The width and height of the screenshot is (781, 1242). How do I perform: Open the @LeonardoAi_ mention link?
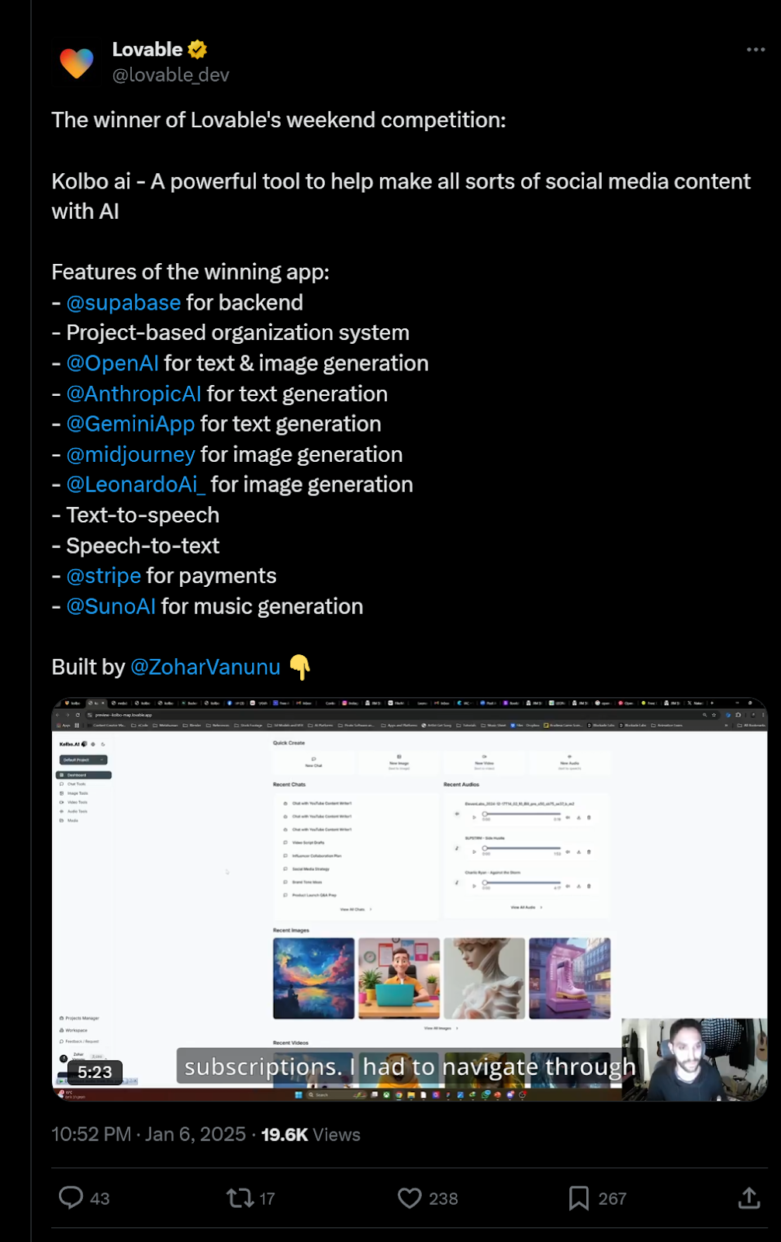(136, 485)
